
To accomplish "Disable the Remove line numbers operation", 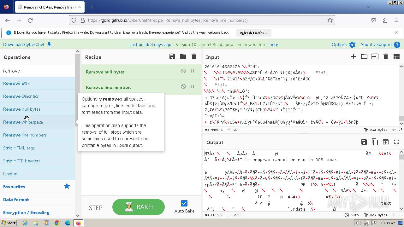I will (x=183, y=86).
